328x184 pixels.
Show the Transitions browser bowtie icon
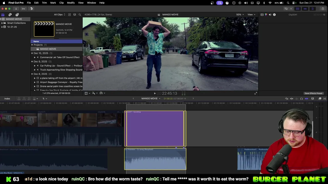point(325,99)
